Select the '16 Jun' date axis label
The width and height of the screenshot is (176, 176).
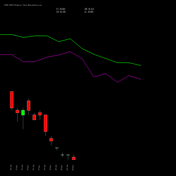33,168
